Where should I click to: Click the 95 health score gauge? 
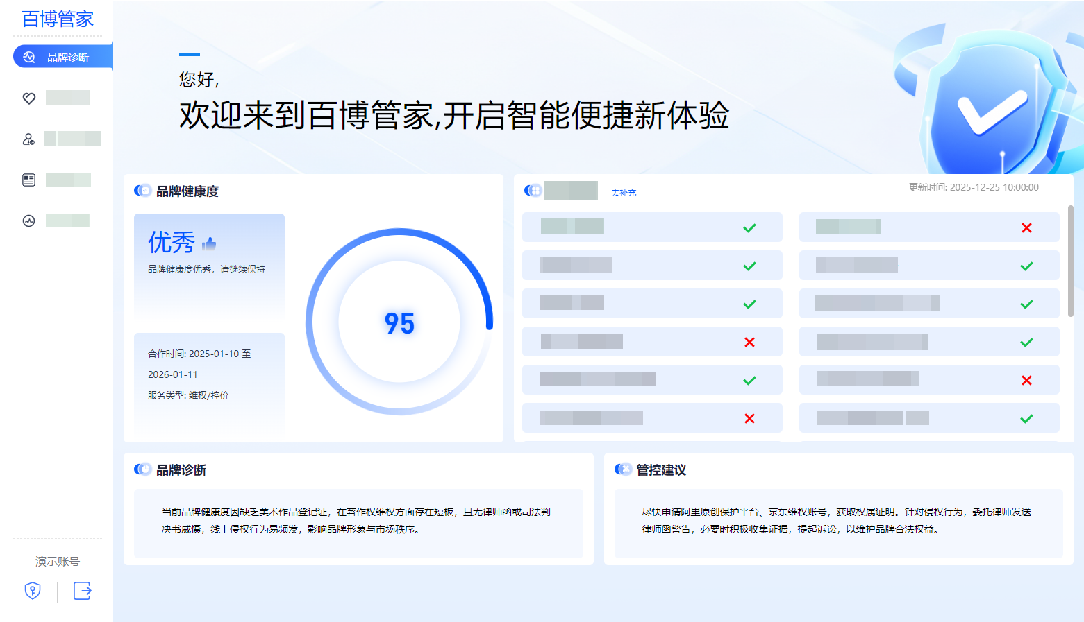click(x=399, y=322)
